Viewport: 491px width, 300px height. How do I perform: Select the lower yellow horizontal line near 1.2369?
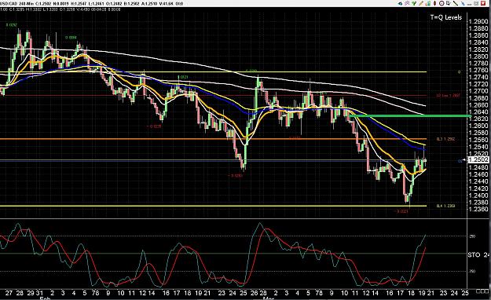(x=213, y=206)
